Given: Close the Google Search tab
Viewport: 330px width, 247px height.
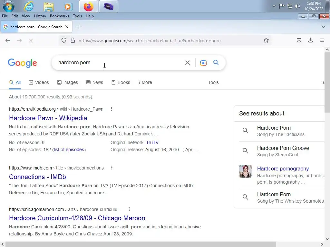Looking at the screenshot, I should click(67, 27).
